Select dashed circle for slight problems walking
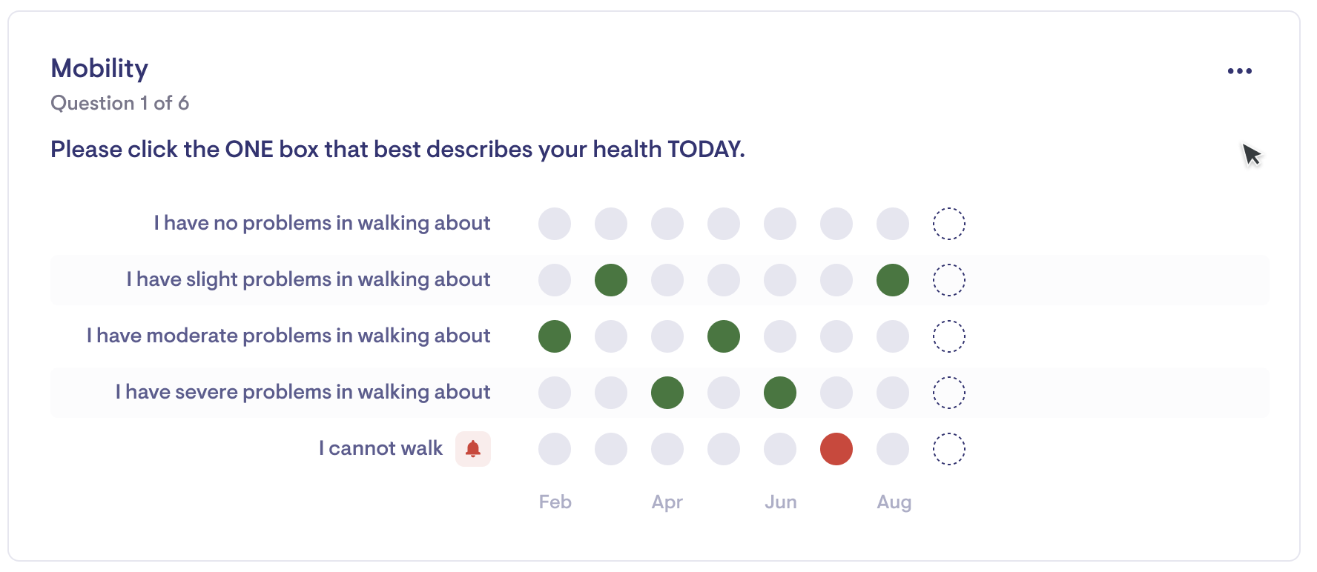The height and width of the screenshot is (572, 1317). 948,280
